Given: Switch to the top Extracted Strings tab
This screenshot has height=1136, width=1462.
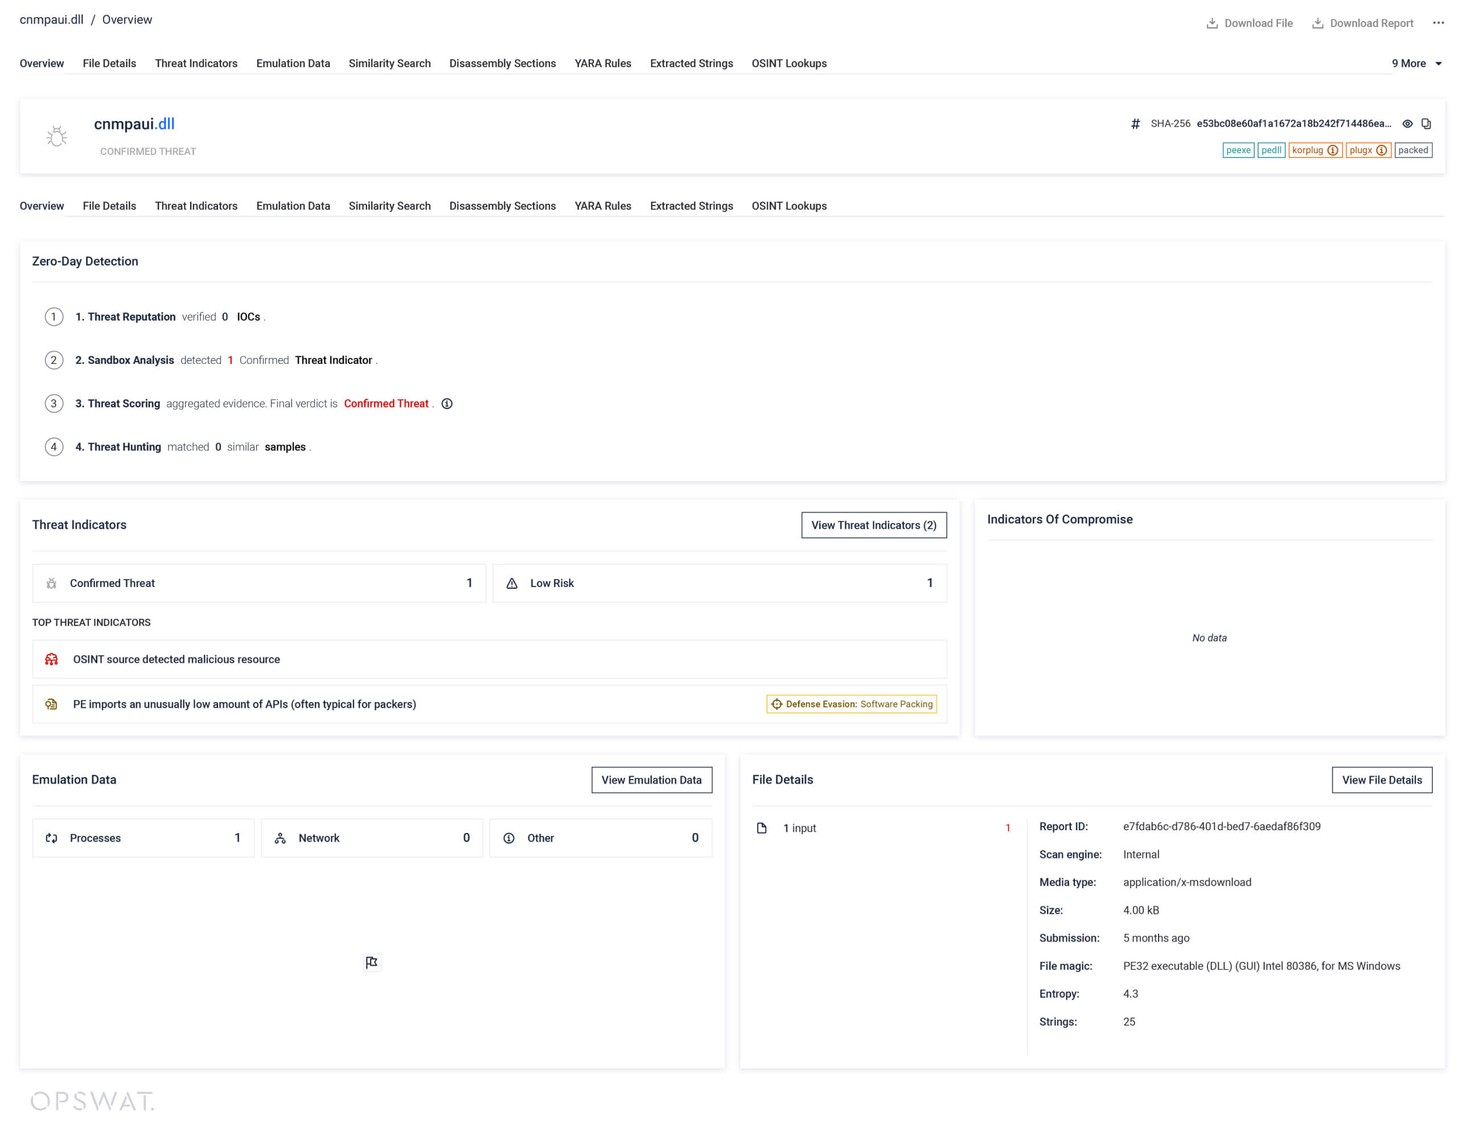Looking at the screenshot, I should pyautogui.click(x=691, y=64).
